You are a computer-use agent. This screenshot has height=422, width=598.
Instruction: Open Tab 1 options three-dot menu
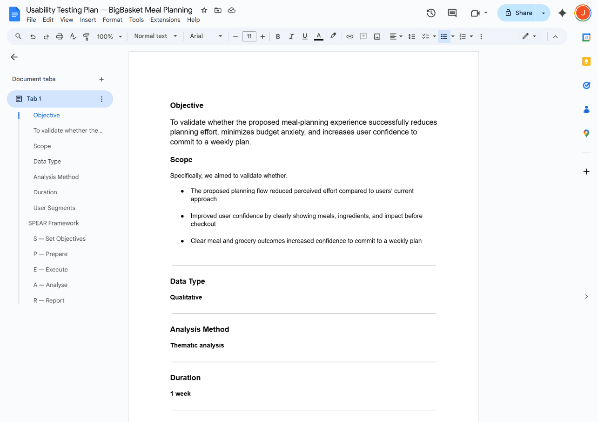pyautogui.click(x=101, y=99)
